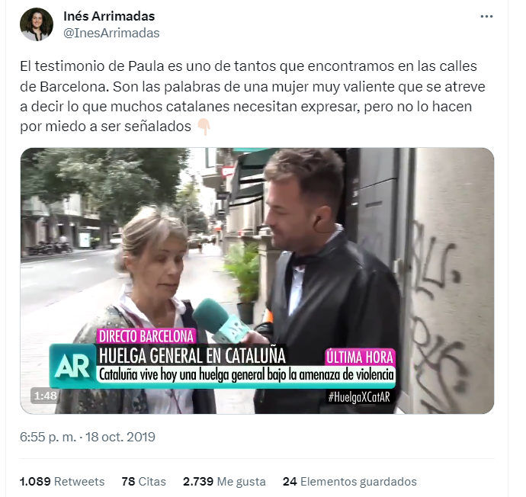Viewport: 526px width, 497px height.
Task: Click the Cataluña vive hoy ticker subtitle
Action: (246, 374)
